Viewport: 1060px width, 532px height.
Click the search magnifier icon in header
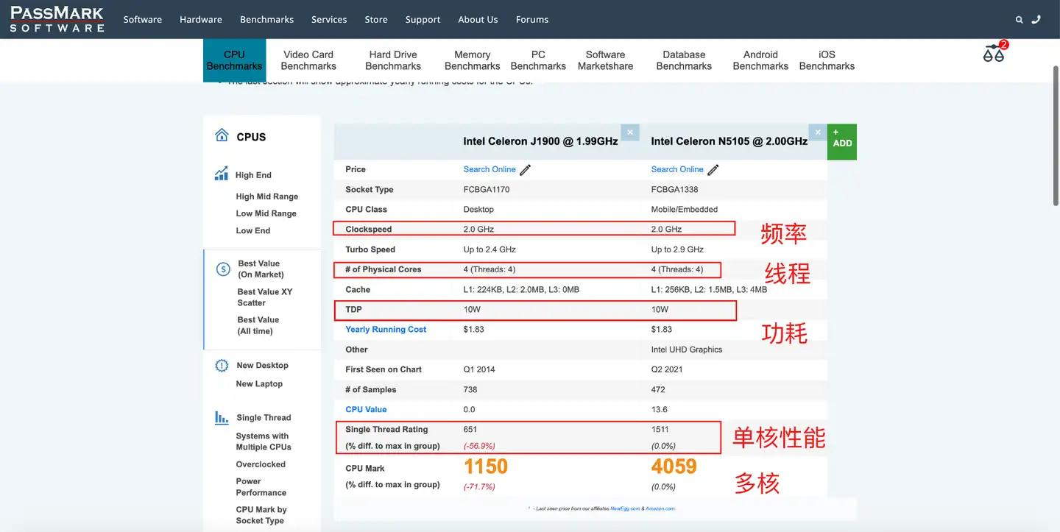[1019, 20]
